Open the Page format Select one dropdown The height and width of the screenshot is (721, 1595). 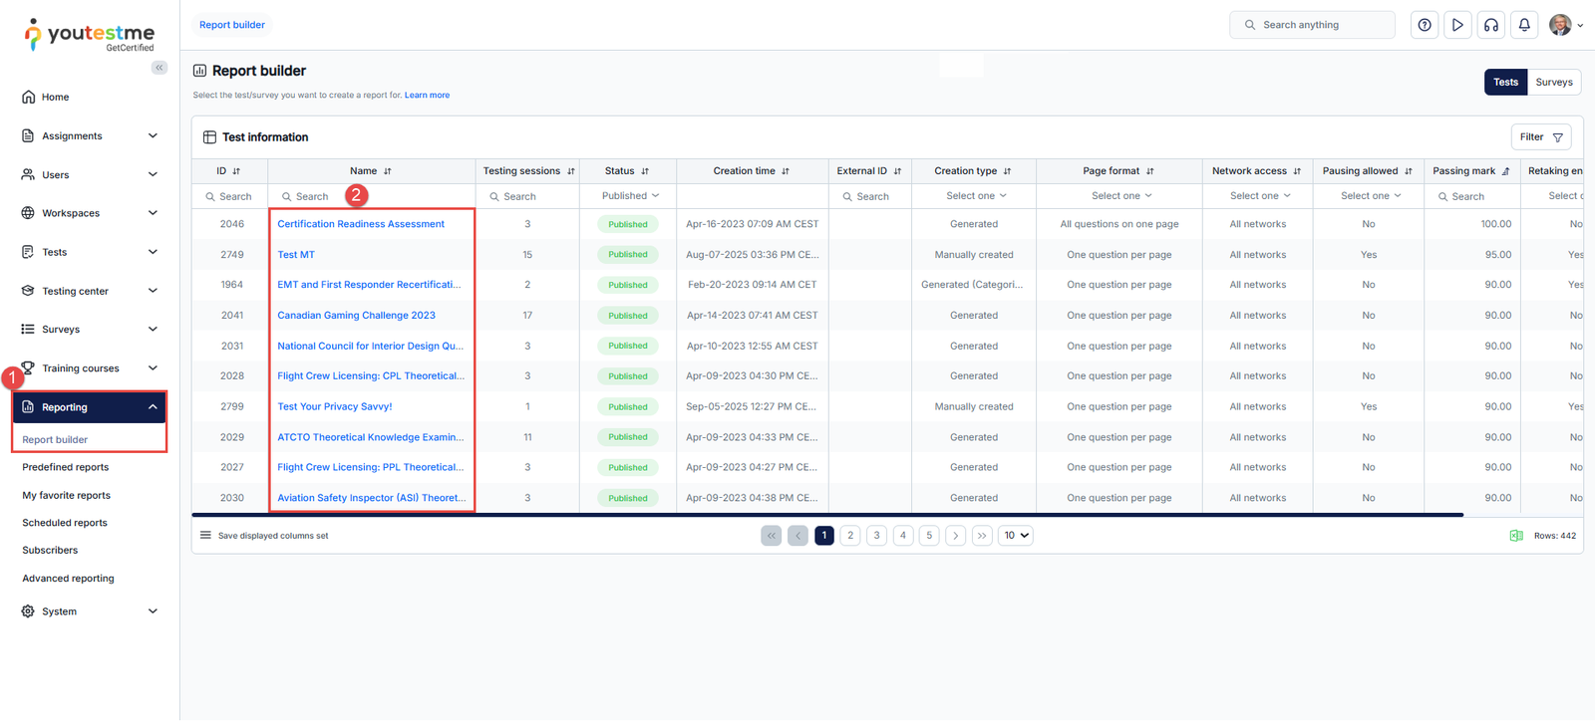(x=1120, y=196)
